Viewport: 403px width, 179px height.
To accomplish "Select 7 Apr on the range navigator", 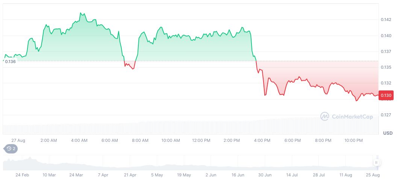I will [103, 175].
